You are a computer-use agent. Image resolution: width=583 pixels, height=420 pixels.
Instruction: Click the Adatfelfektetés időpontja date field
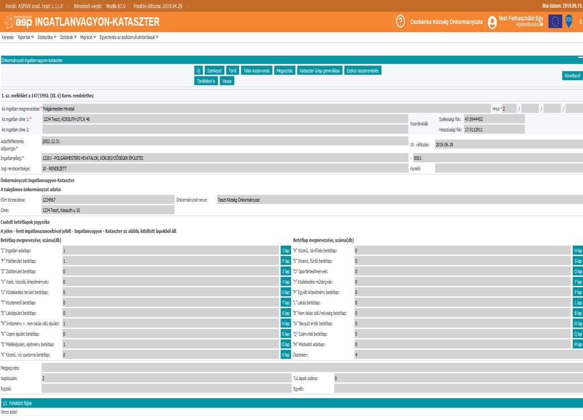point(225,141)
